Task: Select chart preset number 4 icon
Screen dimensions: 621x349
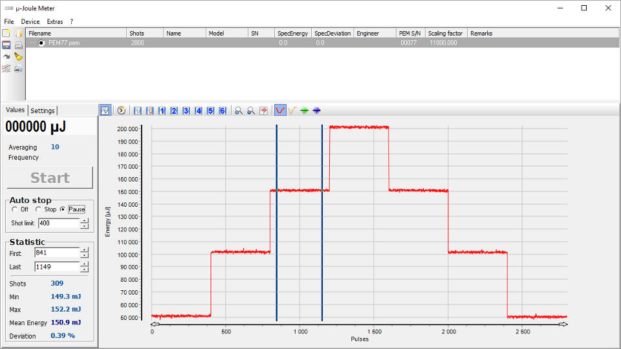Action: pyautogui.click(x=199, y=111)
